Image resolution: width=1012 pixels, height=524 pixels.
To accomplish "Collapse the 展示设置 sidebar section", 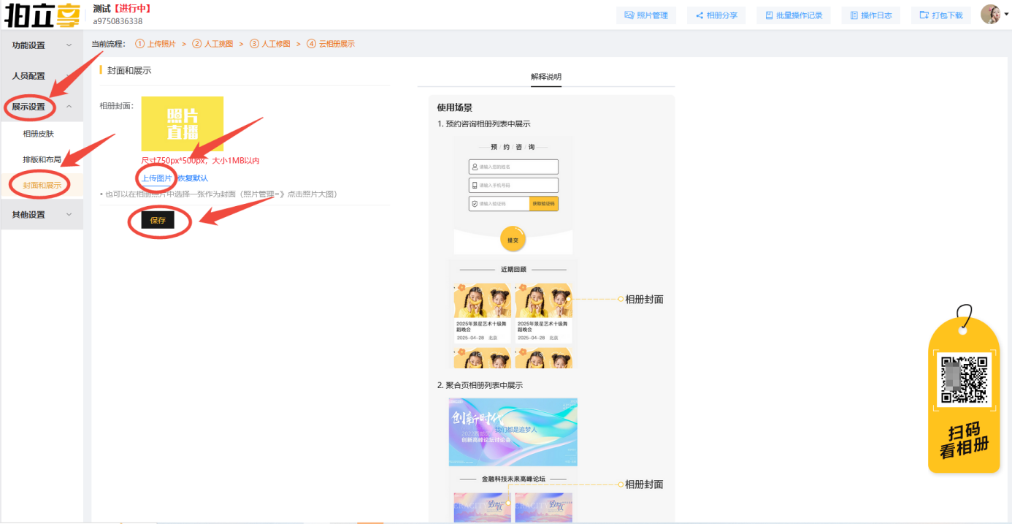I will point(42,107).
